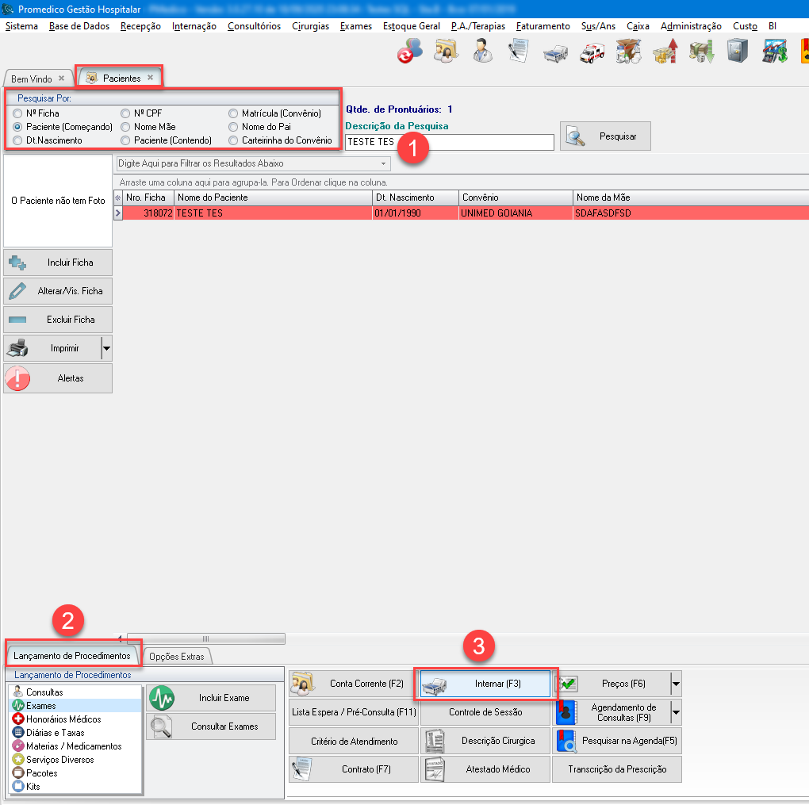The image size is (809, 805).
Task: Choose the Nome Mãe search option
Action: tap(125, 127)
